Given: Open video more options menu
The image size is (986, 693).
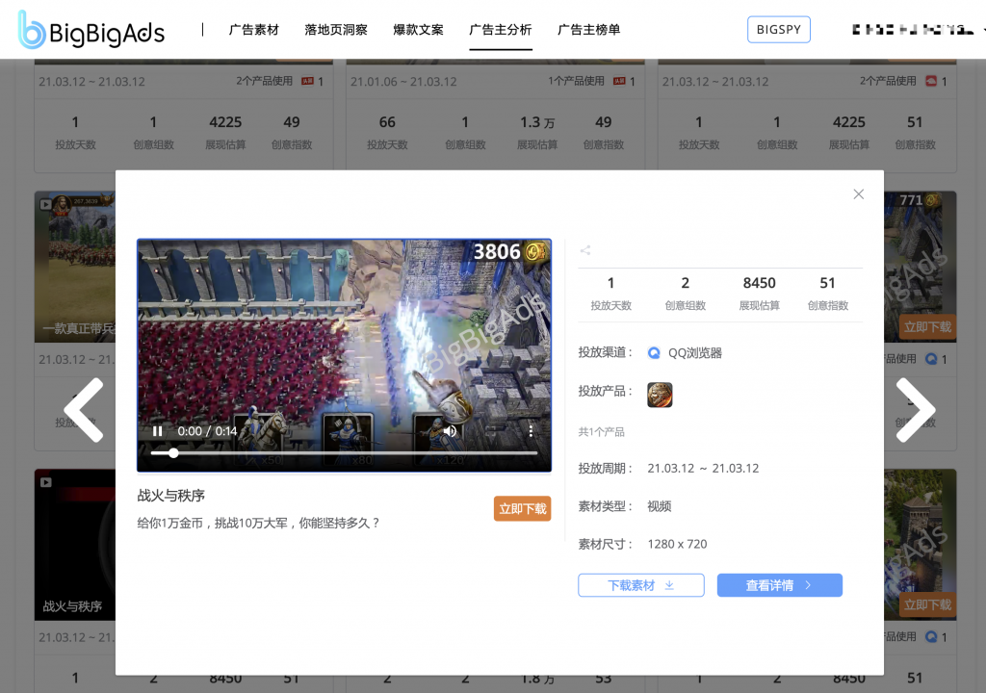Looking at the screenshot, I should point(531,431).
